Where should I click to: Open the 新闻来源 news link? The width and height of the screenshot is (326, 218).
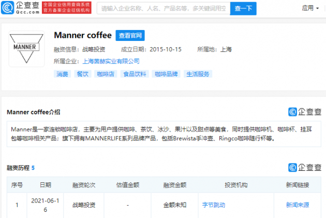tap(298, 205)
